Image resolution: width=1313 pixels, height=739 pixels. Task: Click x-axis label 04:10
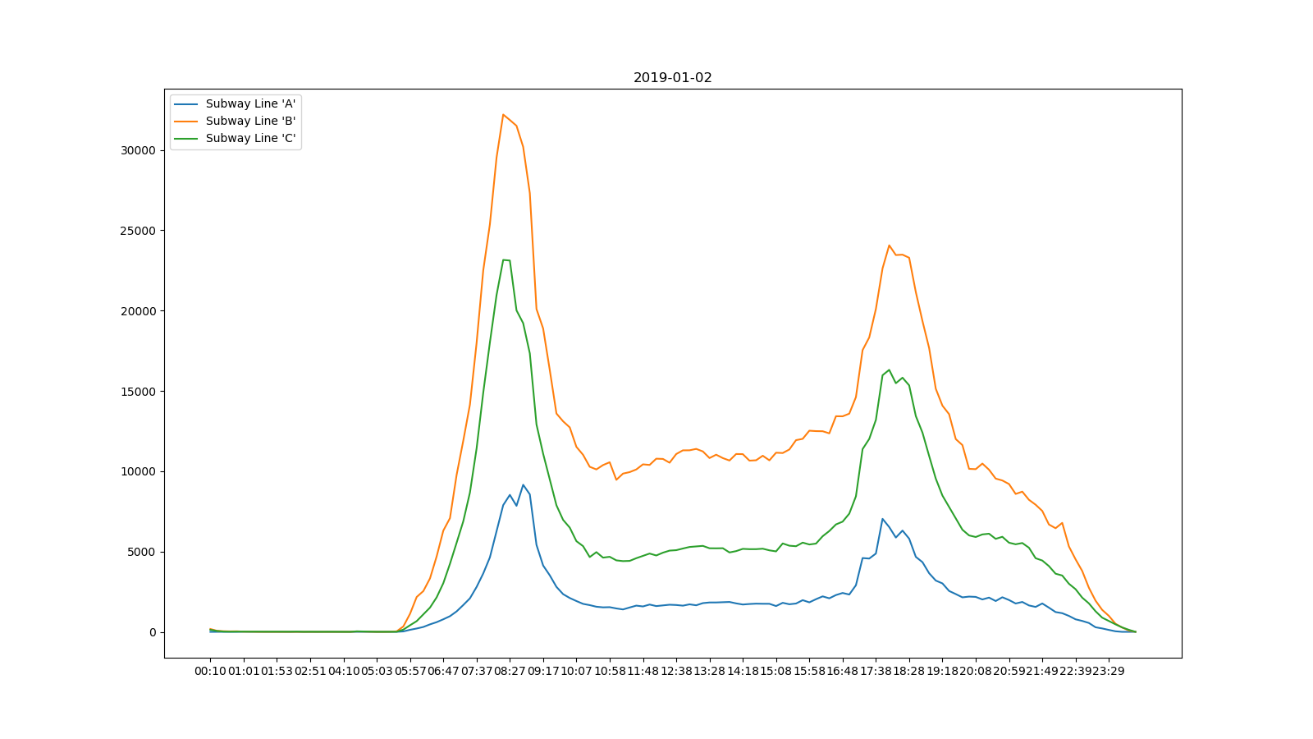click(x=343, y=671)
